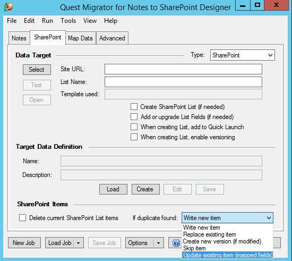
Task: Focus the Site URL input field
Action: 183,69
